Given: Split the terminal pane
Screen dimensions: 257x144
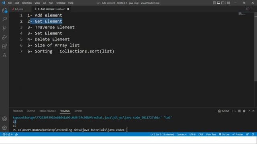Looking at the screenshot, I should [x=239, y=111].
